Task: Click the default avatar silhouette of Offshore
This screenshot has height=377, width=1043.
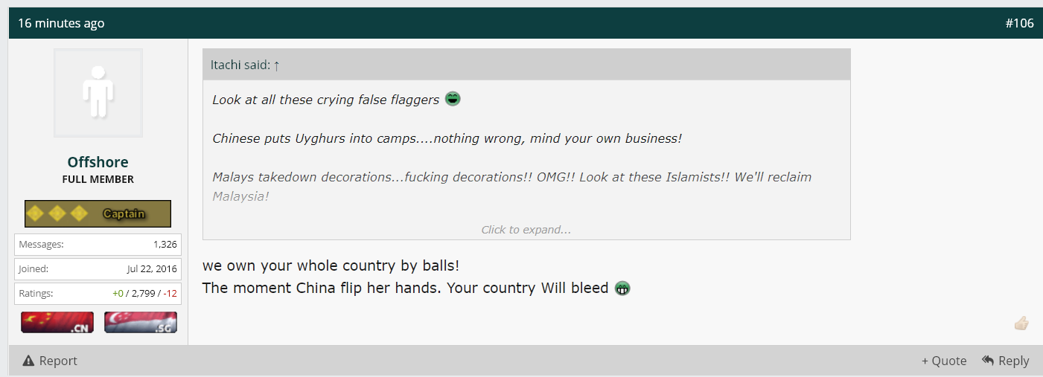Action: 98,93
